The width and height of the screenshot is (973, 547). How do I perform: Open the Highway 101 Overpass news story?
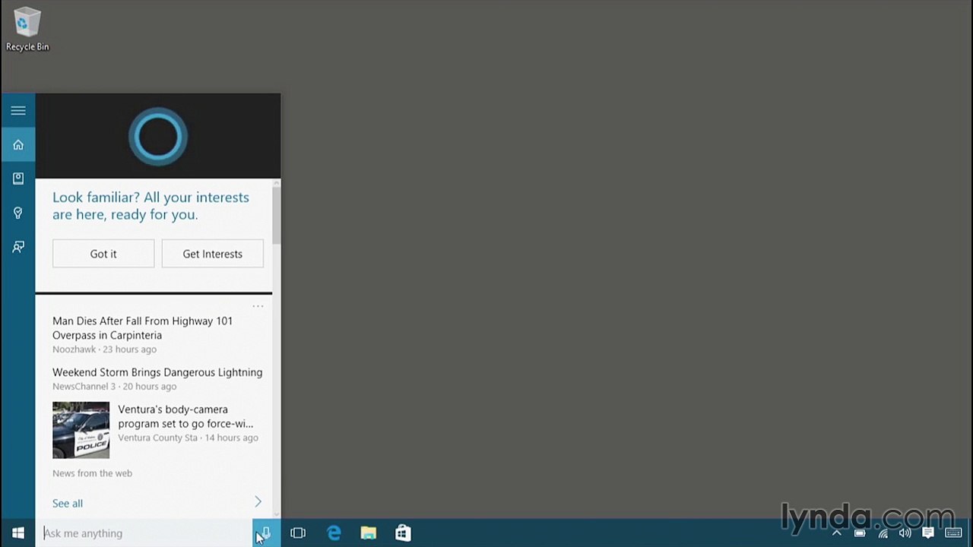143,328
